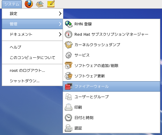The height and width of the screenshot is (135, 162).
Task: Choose シャットダウン... from the system menu
Action: pos(32,81)
